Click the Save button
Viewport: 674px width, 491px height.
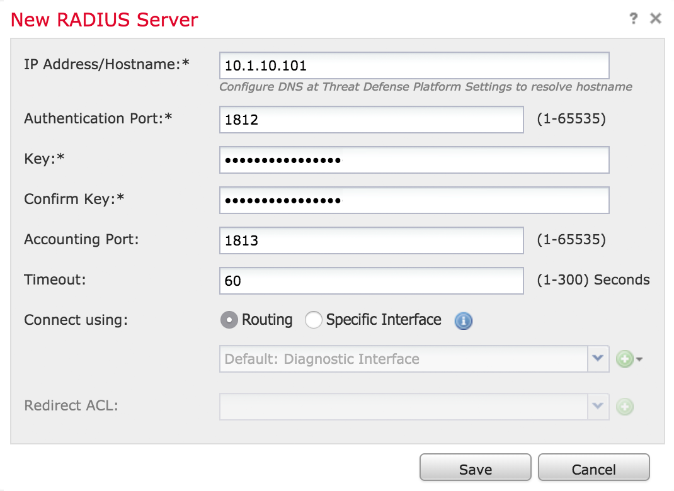475,468
